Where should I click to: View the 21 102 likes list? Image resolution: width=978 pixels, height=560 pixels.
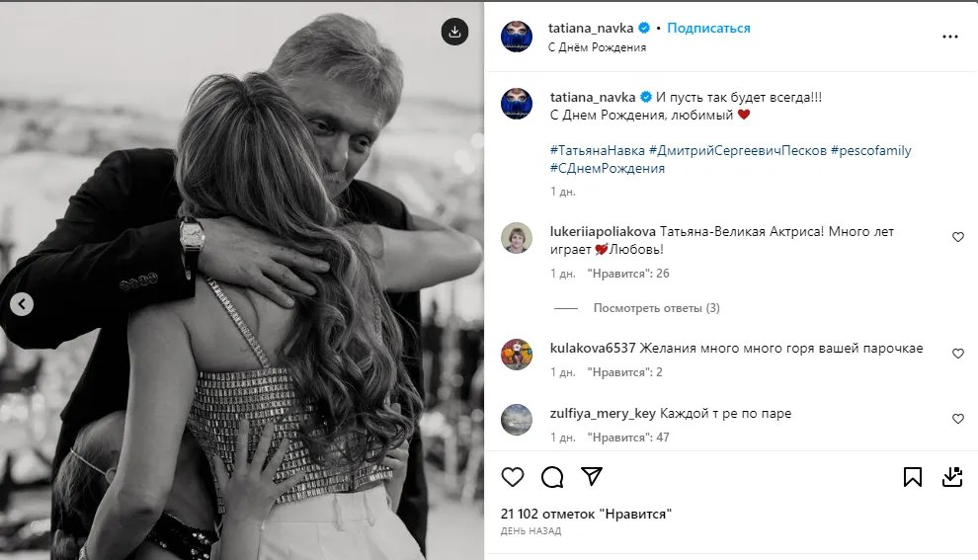[587, 514]
